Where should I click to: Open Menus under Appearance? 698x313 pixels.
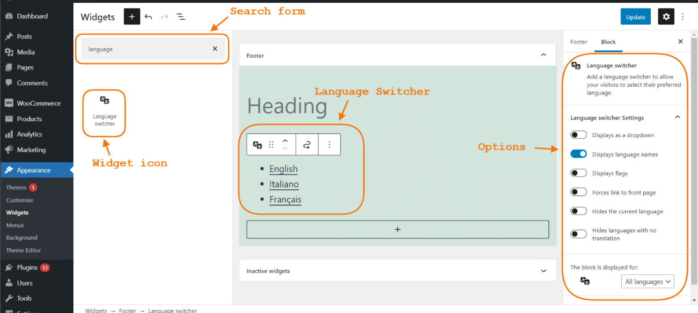coord(15,225)
